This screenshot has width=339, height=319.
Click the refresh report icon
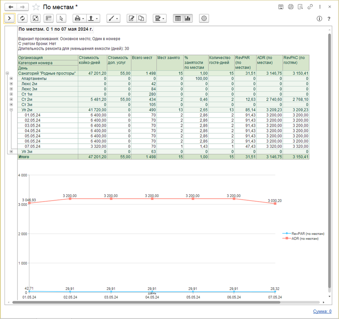tap(23, 18)
